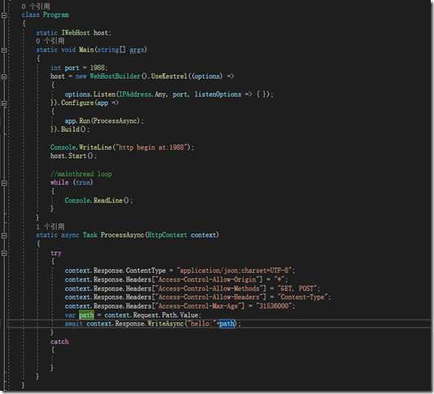Collapse the while (true) loop block
The width and height of the screenshot is (434, 394).
coord(4,183)
